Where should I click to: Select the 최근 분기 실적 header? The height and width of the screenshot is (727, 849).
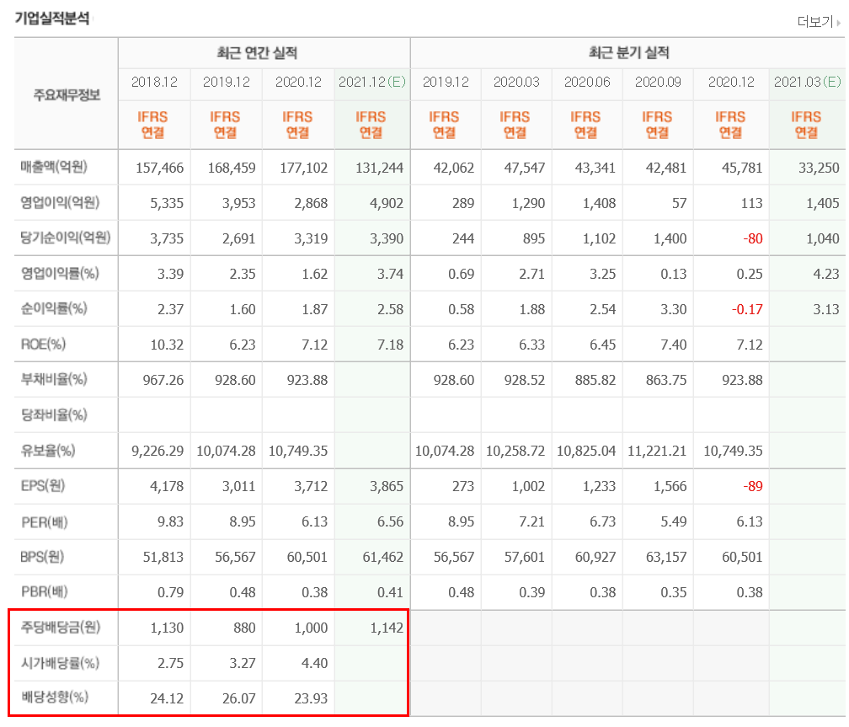pos(629,52)
